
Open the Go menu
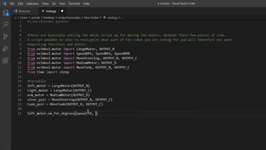point(54,4)
